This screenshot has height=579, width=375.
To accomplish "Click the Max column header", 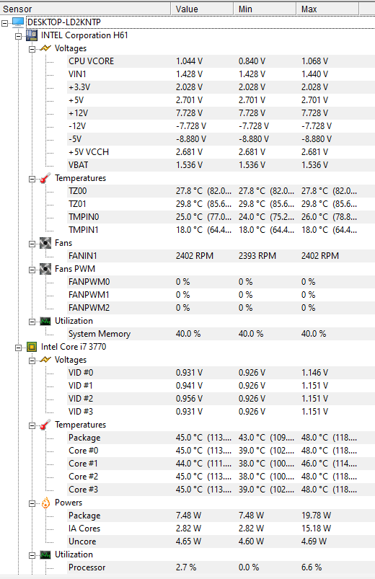I will [327, 9].
